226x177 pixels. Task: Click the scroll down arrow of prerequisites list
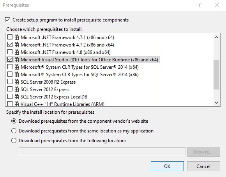coord(216,103)
